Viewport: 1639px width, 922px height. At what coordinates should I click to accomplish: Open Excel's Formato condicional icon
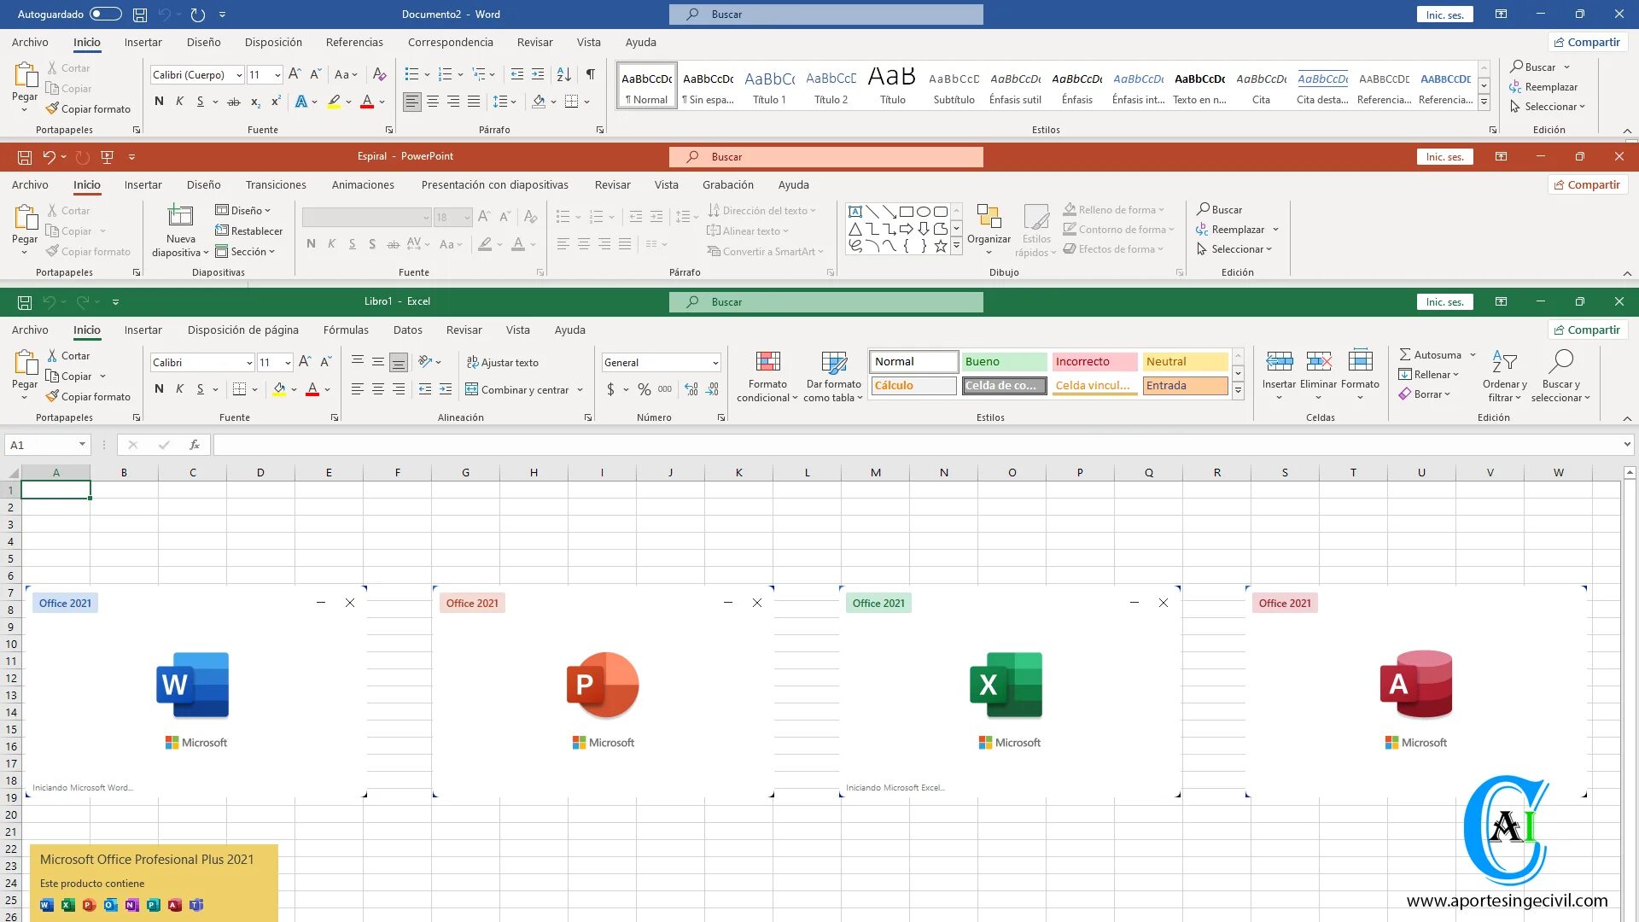767,362
